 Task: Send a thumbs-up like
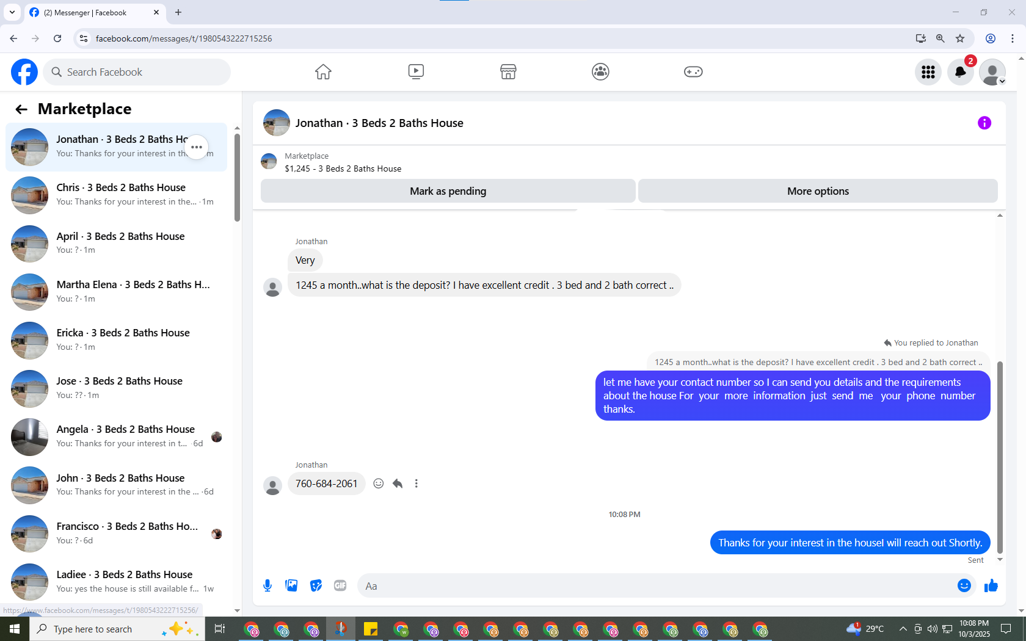tap(991, 586)
